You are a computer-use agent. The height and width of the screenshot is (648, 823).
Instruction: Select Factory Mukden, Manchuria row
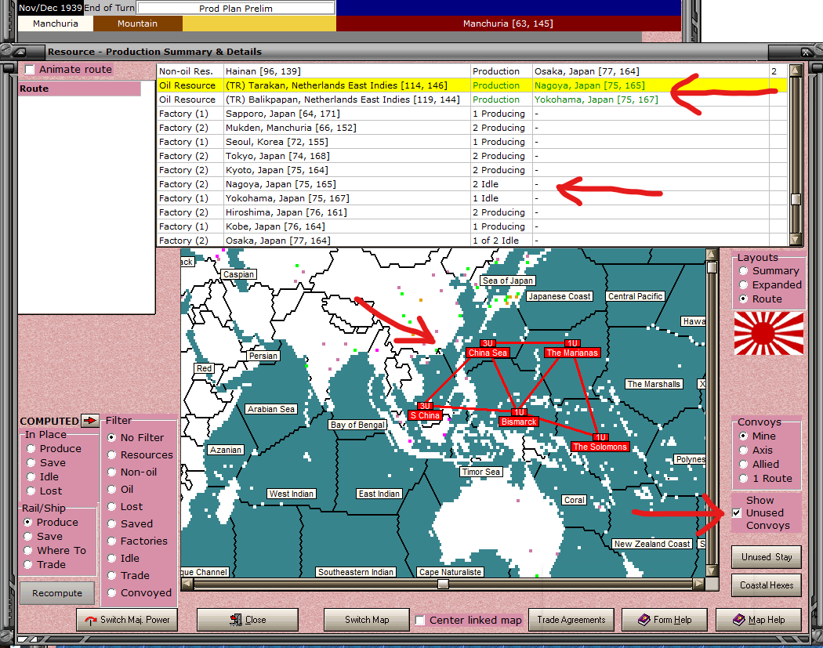[x=472, y=128]
